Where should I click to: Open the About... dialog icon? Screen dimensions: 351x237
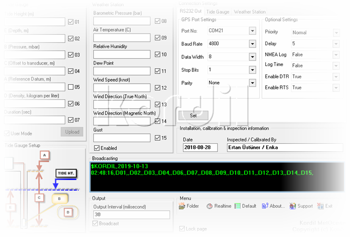pos(265,206)
